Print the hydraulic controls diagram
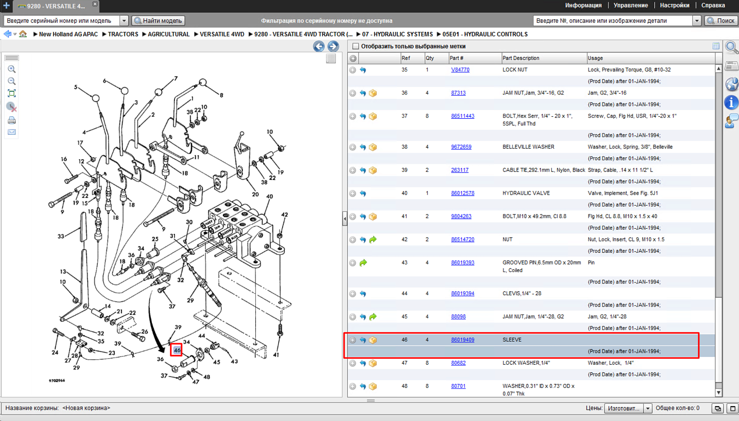739x421 pixels. pos(11,120)
